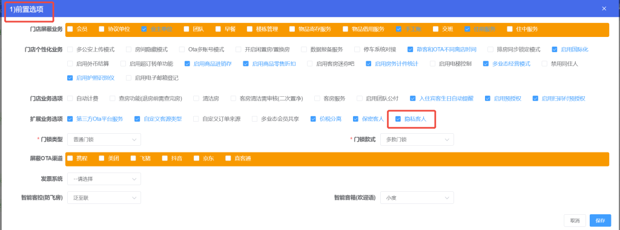Image resolution: width=620 pixels, height=230 pixels.
Task: Disable the 住前服务 checkbox
Action: [x=467, y=29]
